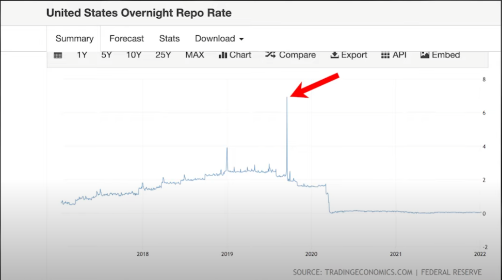502x280 pixels.
Task: Click the 2019 x-axis label
Action: click(227, 254)
